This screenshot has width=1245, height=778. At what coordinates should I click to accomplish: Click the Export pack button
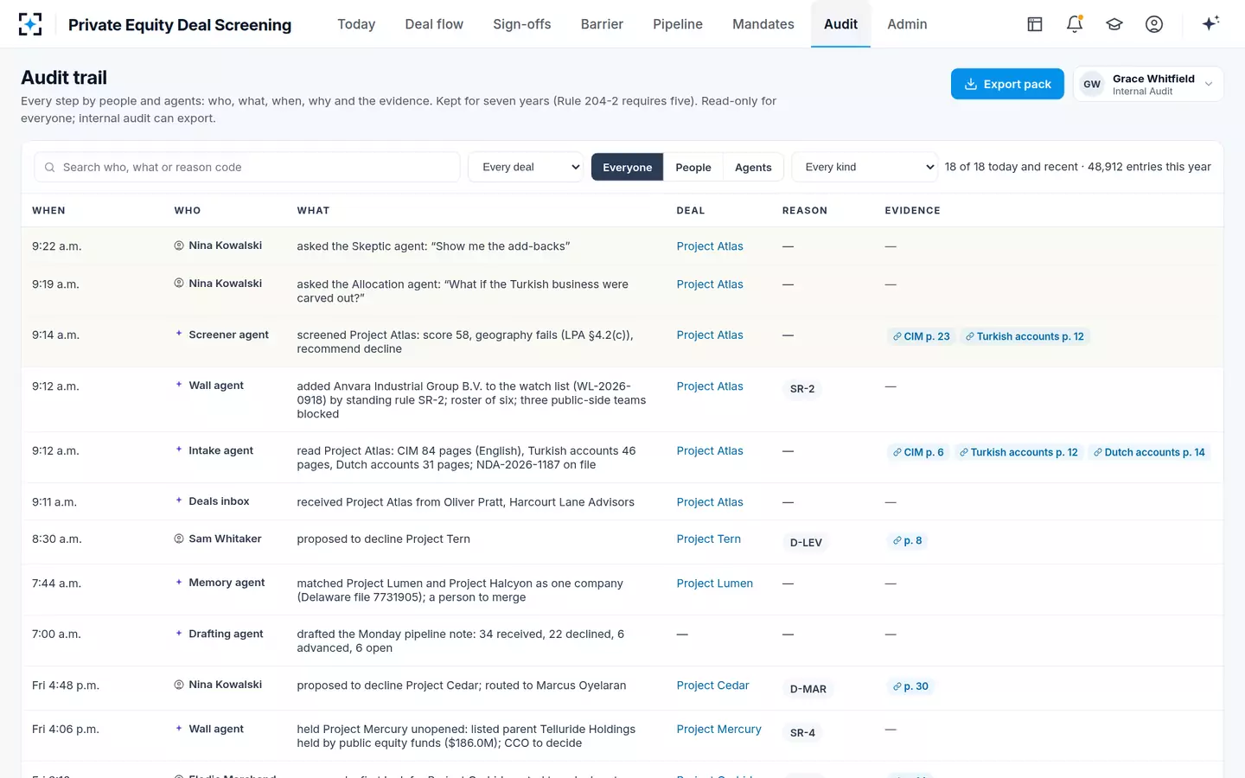coord(1007,84)
